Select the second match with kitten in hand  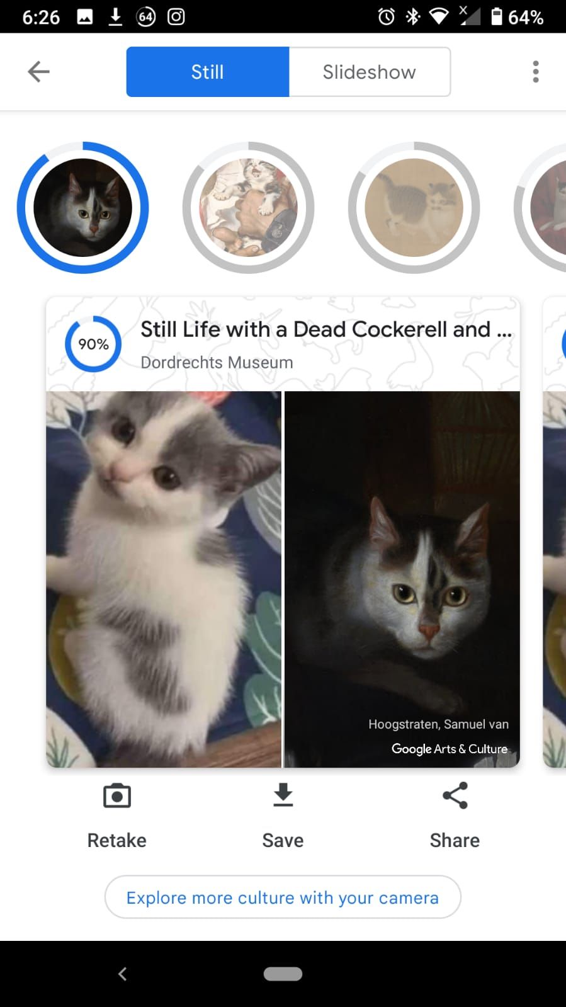pyautogui.click(x=248, y=208)
